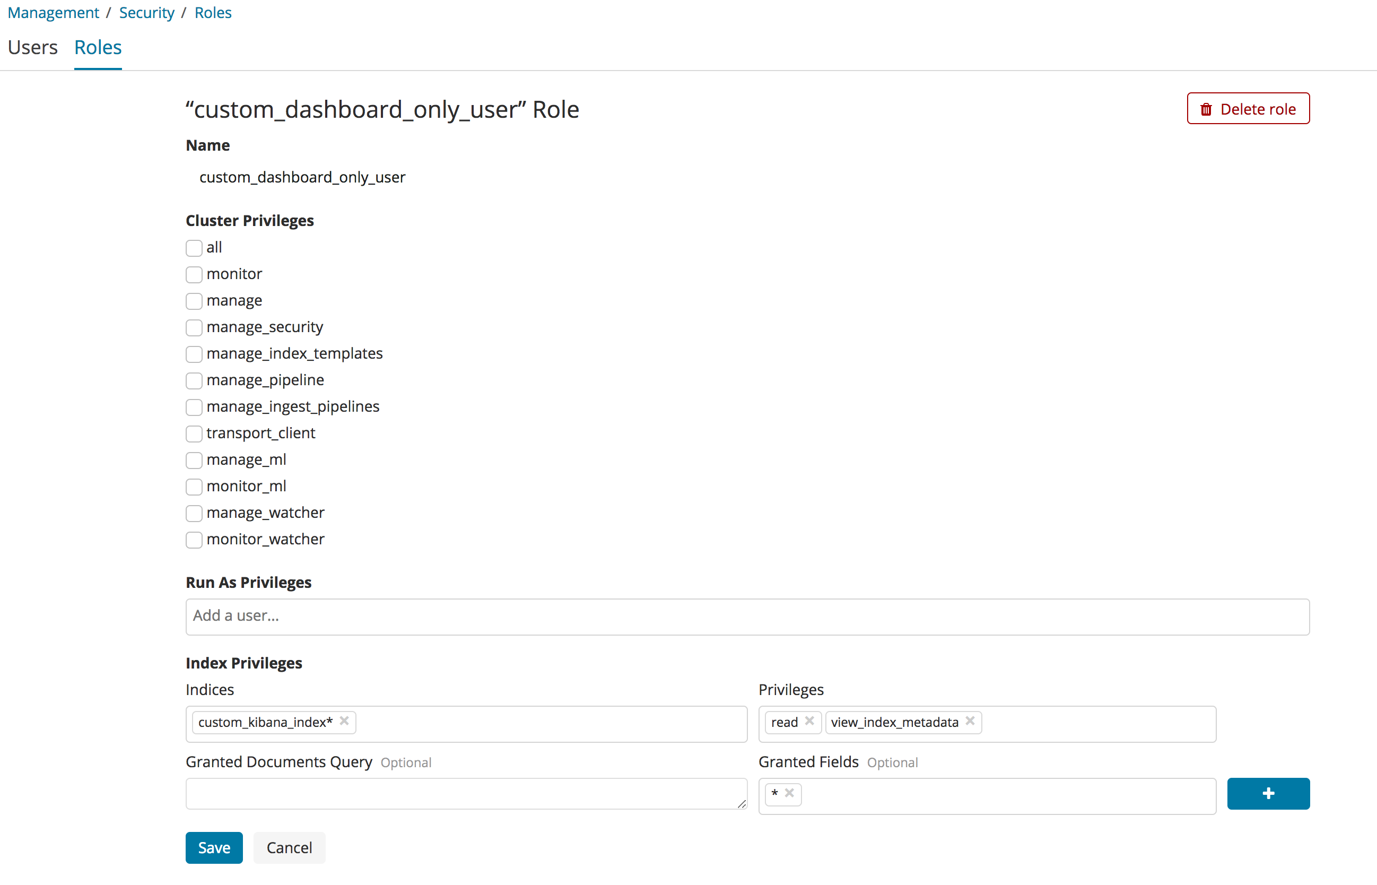Select the Roles tab
This screenshot has height=885, width=1377.
click(x=98, y=47)
